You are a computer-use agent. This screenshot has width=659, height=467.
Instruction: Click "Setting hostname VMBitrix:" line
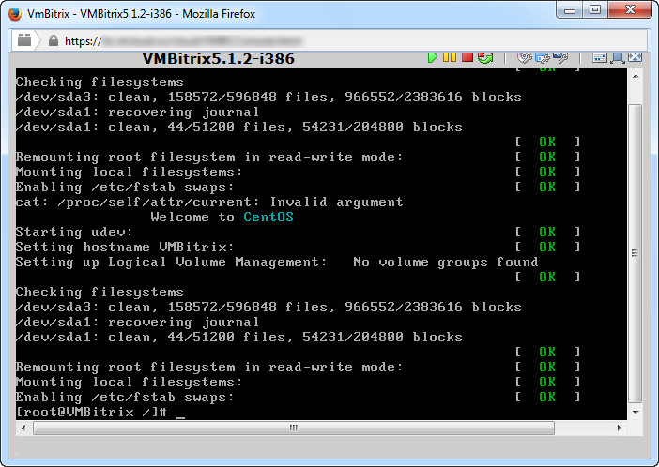[x=125, y=247]
